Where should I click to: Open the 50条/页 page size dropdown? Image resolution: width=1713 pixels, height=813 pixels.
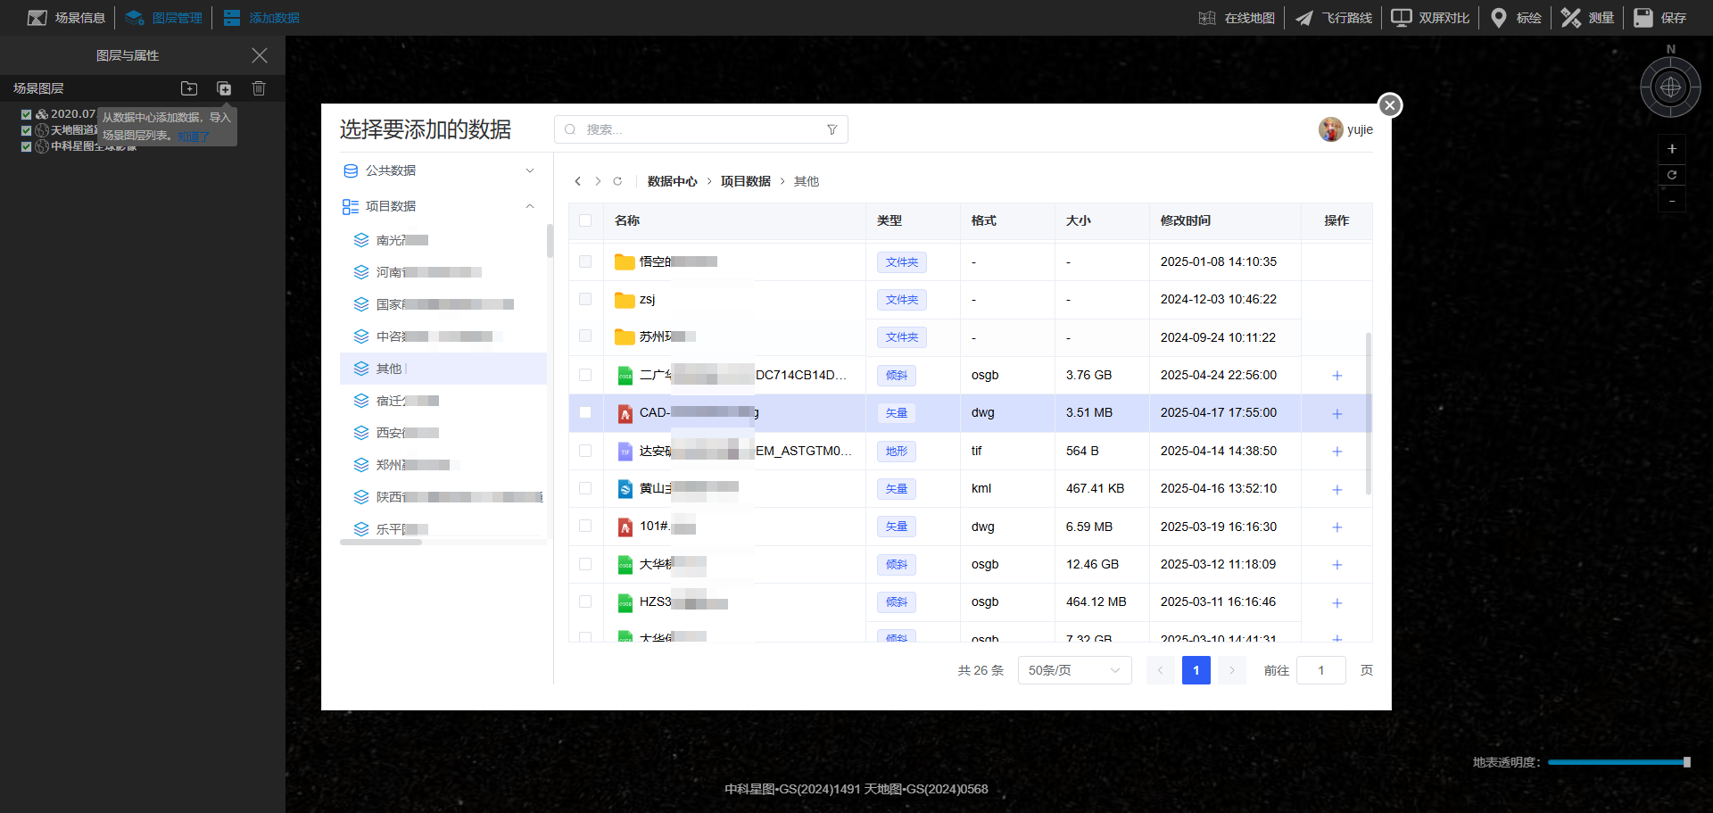[x=1074, y=670]
